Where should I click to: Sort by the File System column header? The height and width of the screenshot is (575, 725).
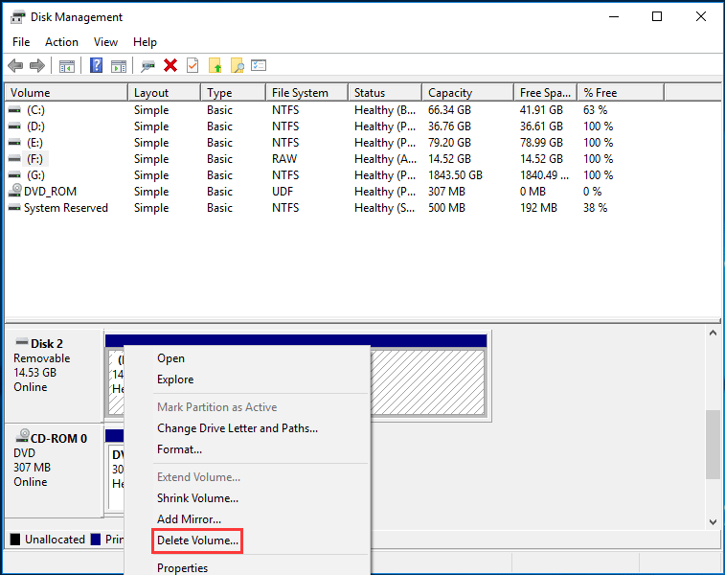pyautogui.click(x=300, y=93)
